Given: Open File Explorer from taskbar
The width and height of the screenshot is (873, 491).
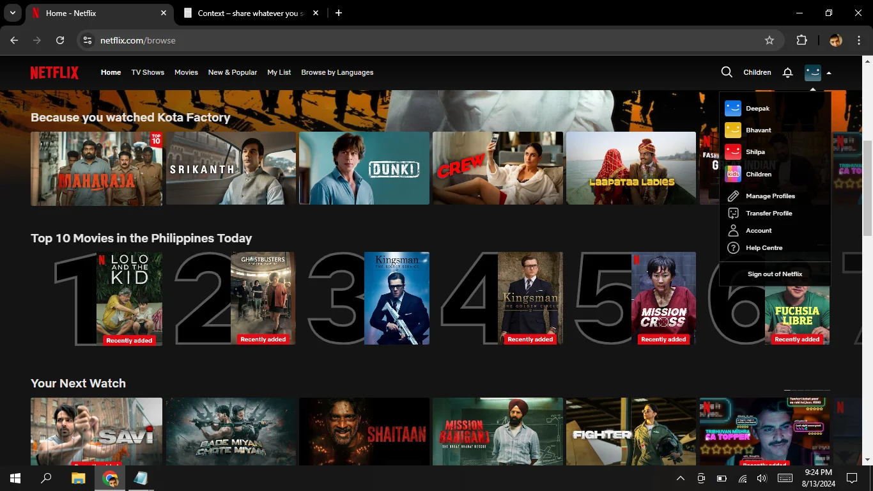Looking at the screenshot, I should tap(78, 478).
